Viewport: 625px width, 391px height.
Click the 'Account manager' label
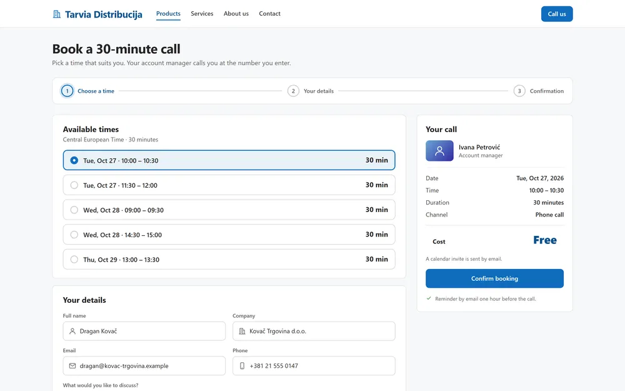coord(481,156)
